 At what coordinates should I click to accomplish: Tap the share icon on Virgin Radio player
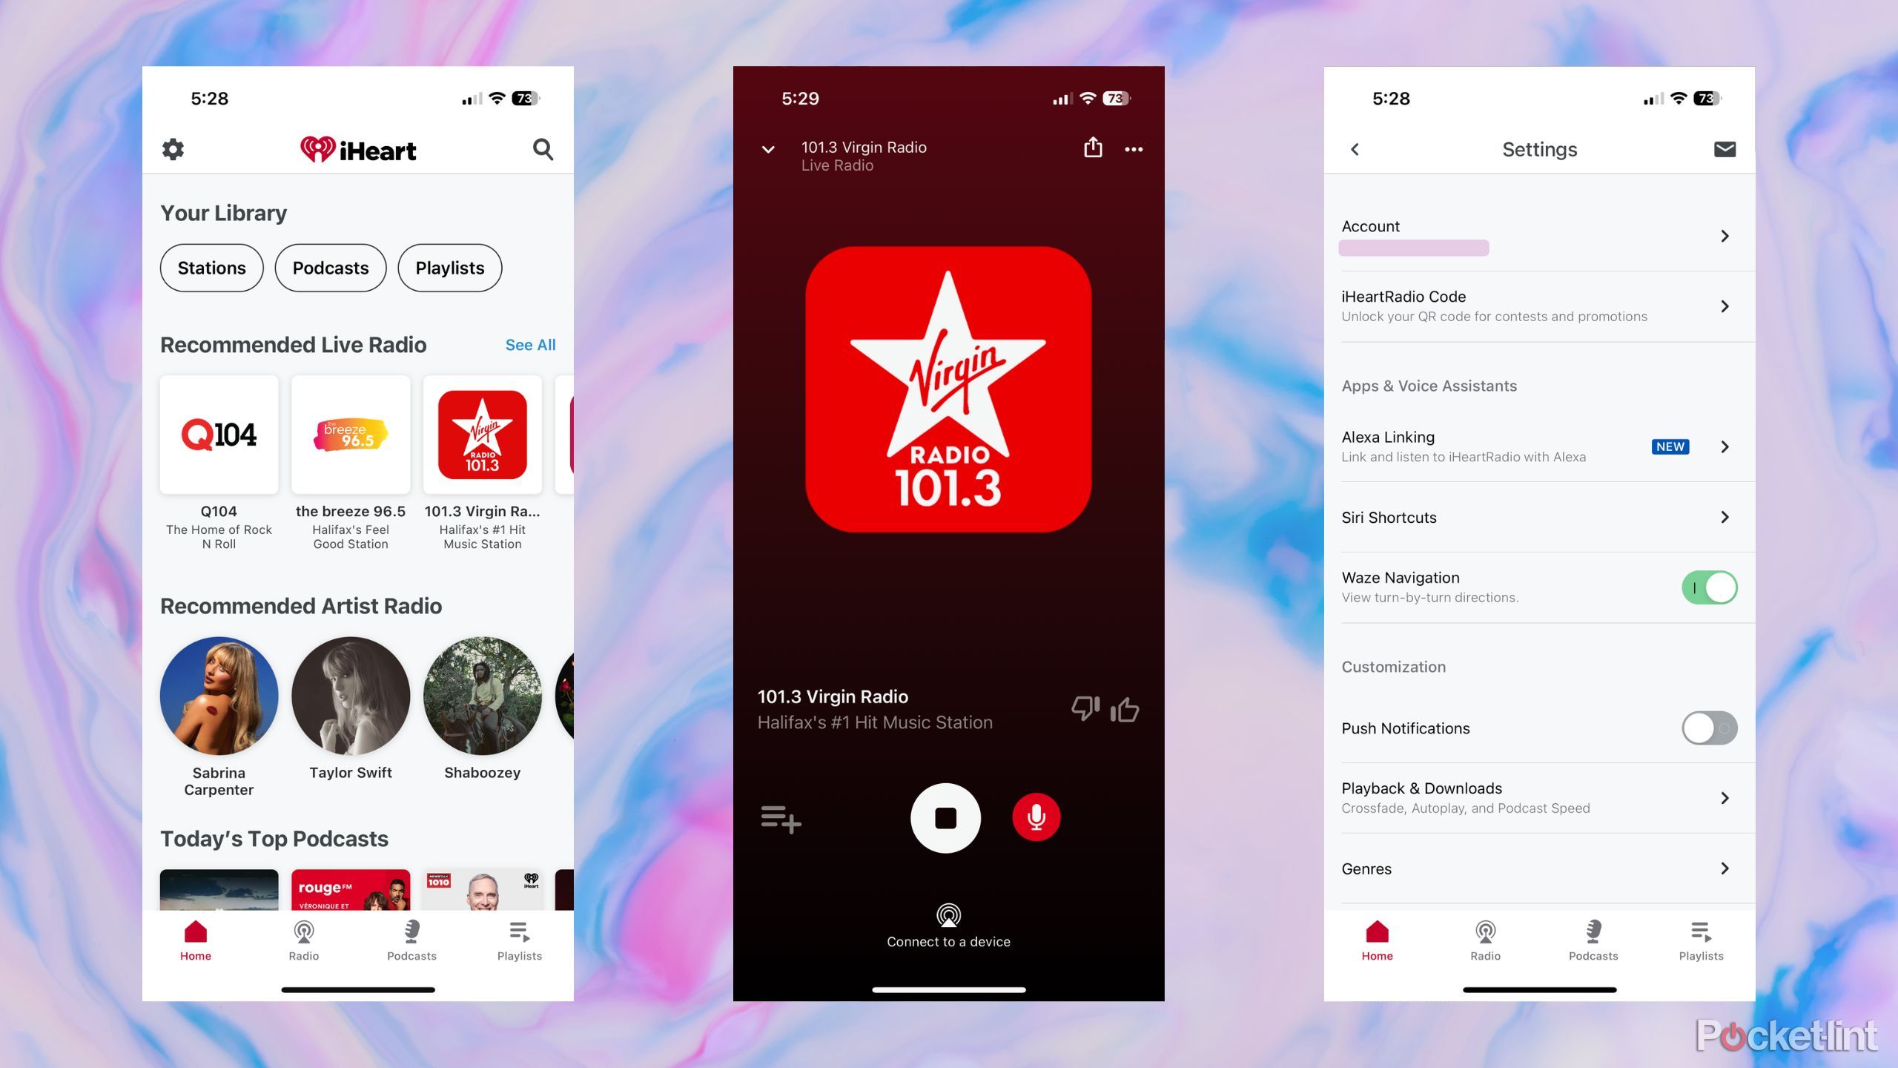1092,148
